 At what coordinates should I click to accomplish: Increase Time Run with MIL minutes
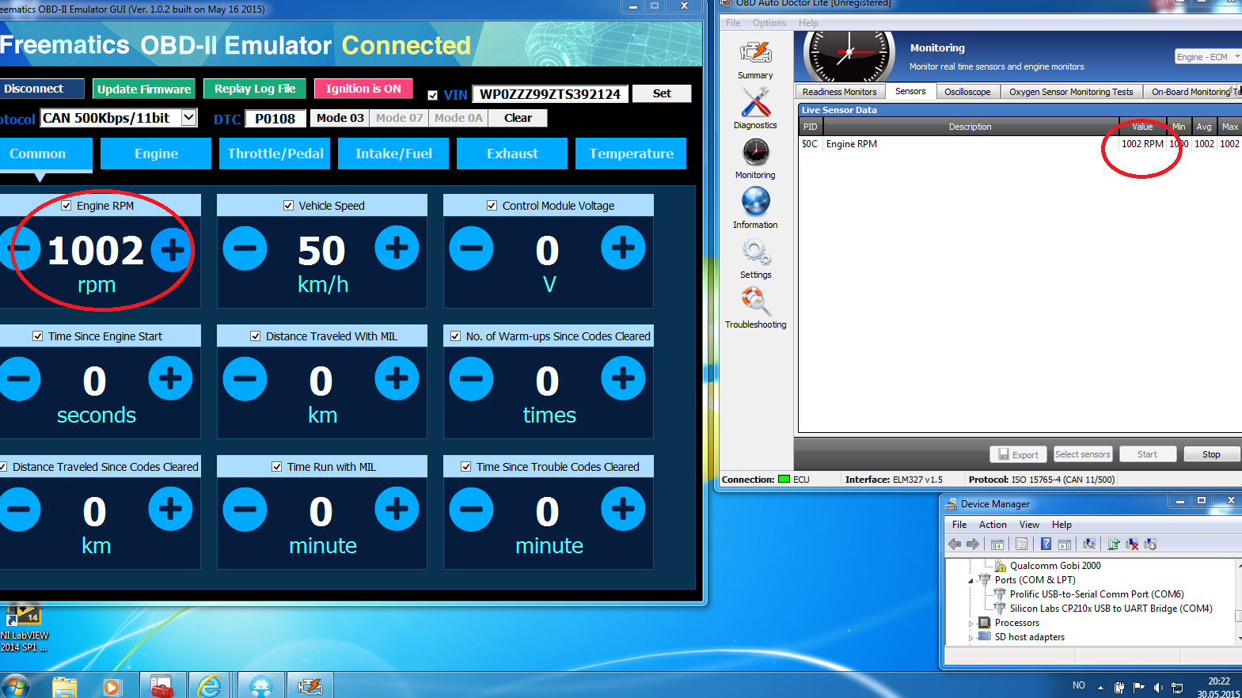tap(397, 509)
